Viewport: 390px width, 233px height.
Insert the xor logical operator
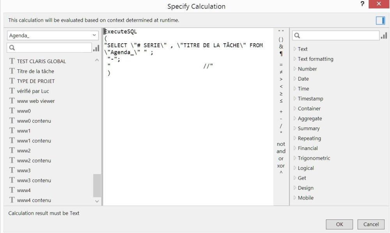[281, 166]
